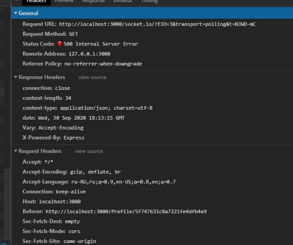
Task: Select the gzip, deflate, br value
Action: (x=95, y=172)
